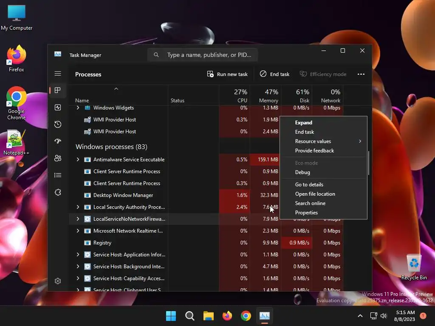Click the process search field
This screenshot has height=326, width=435.
[x=203, y=55]
